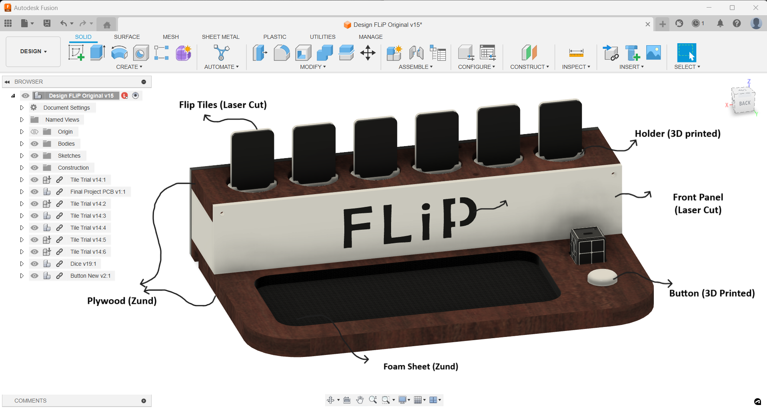Open the Create Form tool
Screen dimensions: 767x409
pyautogui.click(x=184, y=53)
